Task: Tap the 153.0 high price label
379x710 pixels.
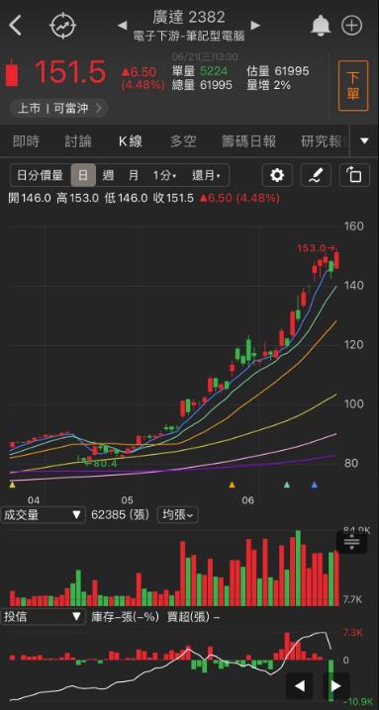Action: point(317,248)
